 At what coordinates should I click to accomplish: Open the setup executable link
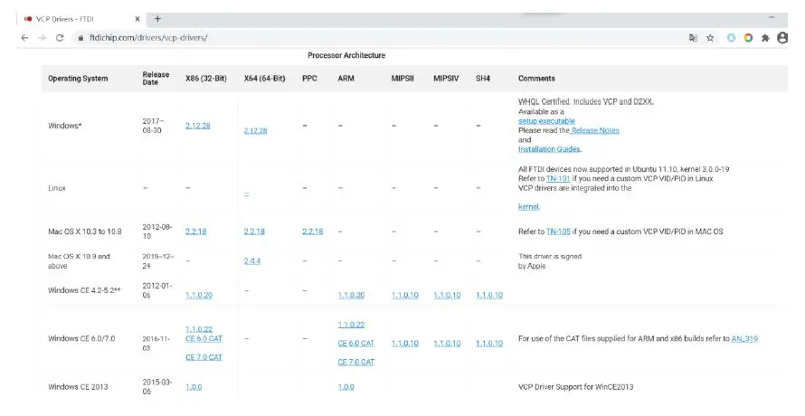546,121
